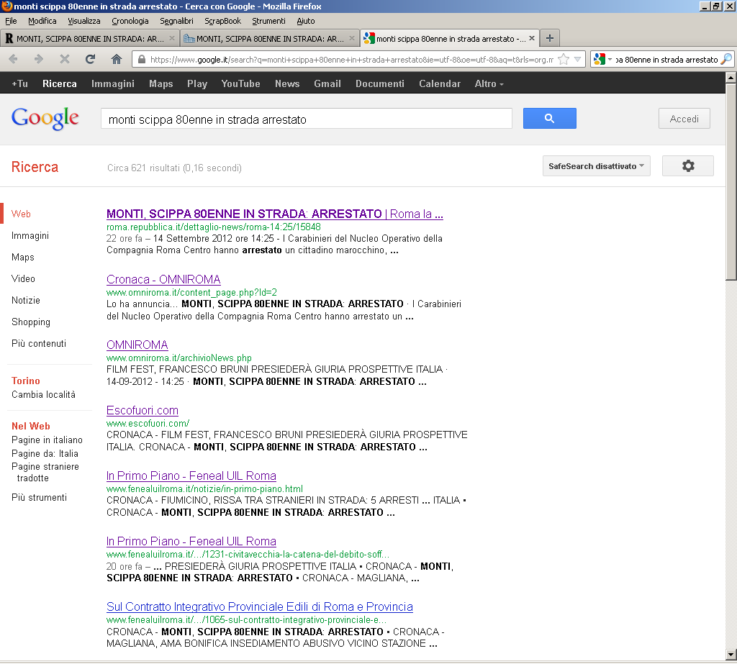This screenshot has height=664, width=737.
Task: Click the padlock site identity icon
Action: click(x=141, y=59)
